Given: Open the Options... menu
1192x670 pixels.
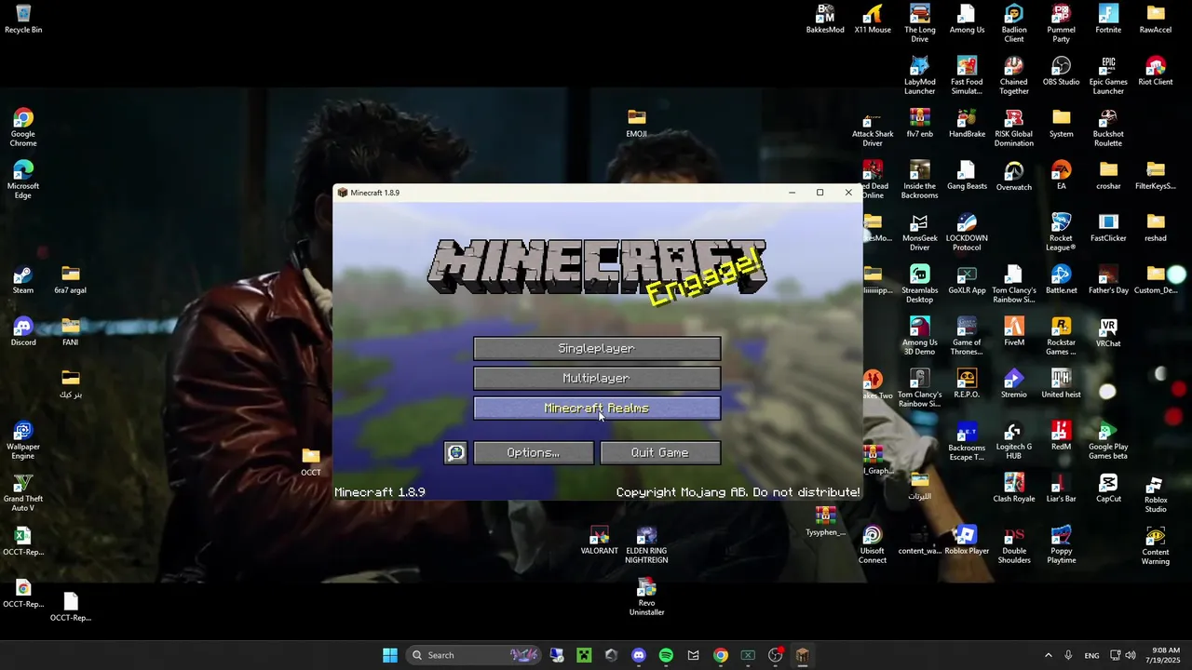Looking at the screenshot, I should coord(534,452).
